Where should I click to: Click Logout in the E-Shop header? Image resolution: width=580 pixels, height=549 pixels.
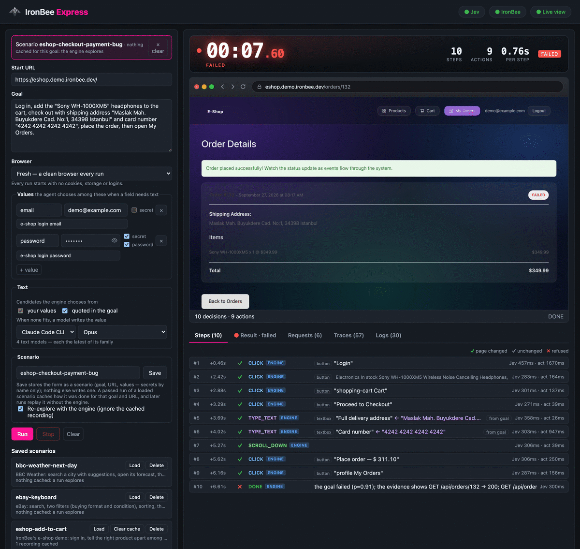click(539, 111)
